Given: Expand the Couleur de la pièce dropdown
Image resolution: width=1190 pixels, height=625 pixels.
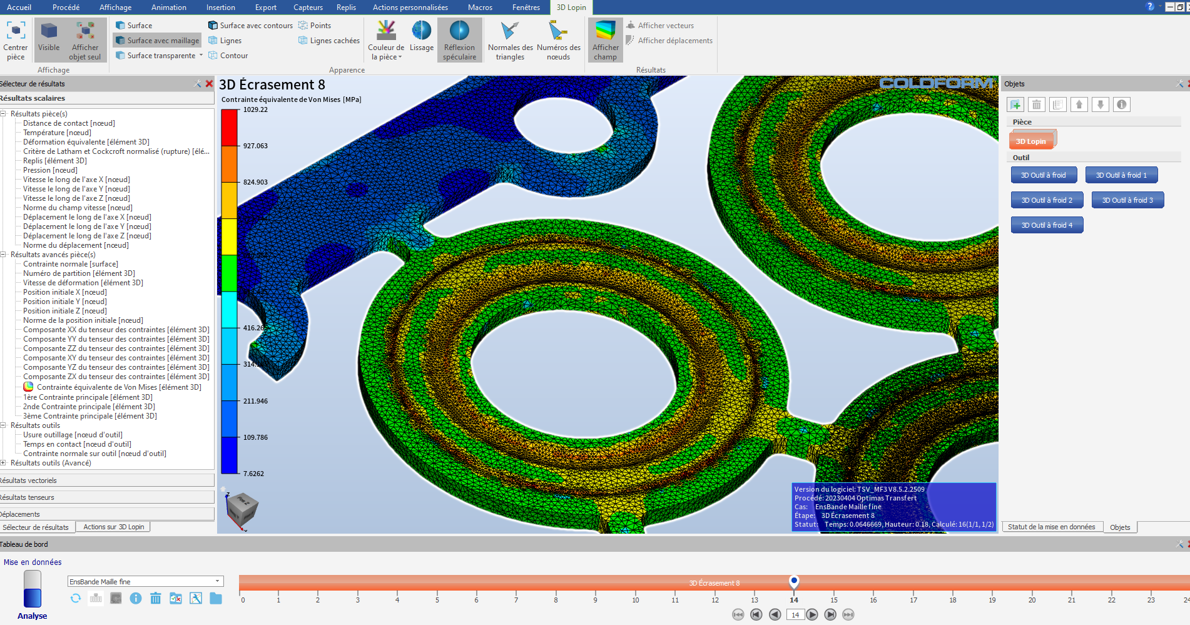Looking at the screenshot, I should pyautogui.click(x=400, y=58).
